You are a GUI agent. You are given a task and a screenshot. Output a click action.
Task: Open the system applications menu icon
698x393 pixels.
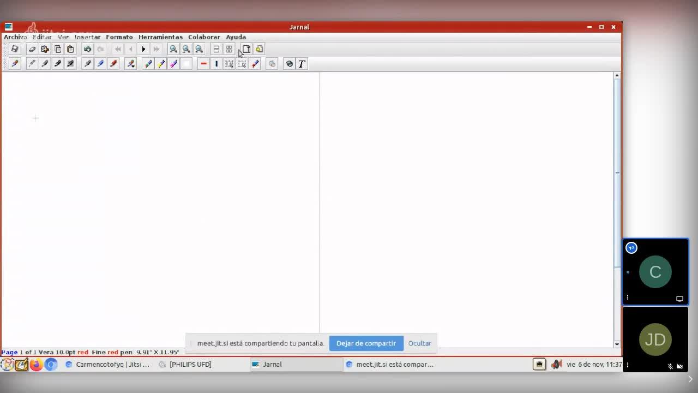click(7, 365)
